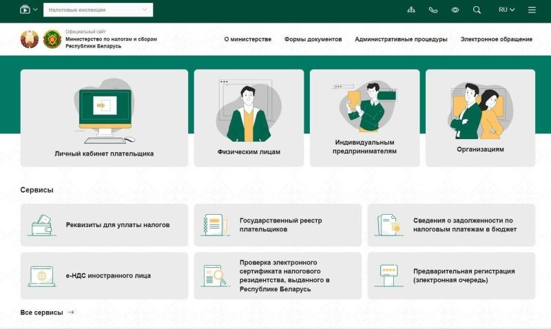Toggle the eye accessibility view icon
This screenshot has height=329, width=551.
455,10
